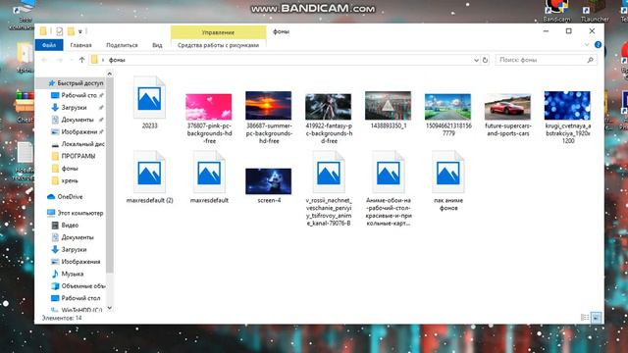The width and height of the screenshot is (628, 353).
Task: Select the 386687-summer-pc-backgrounds thumbnail
Action: (x=268, y=105)
